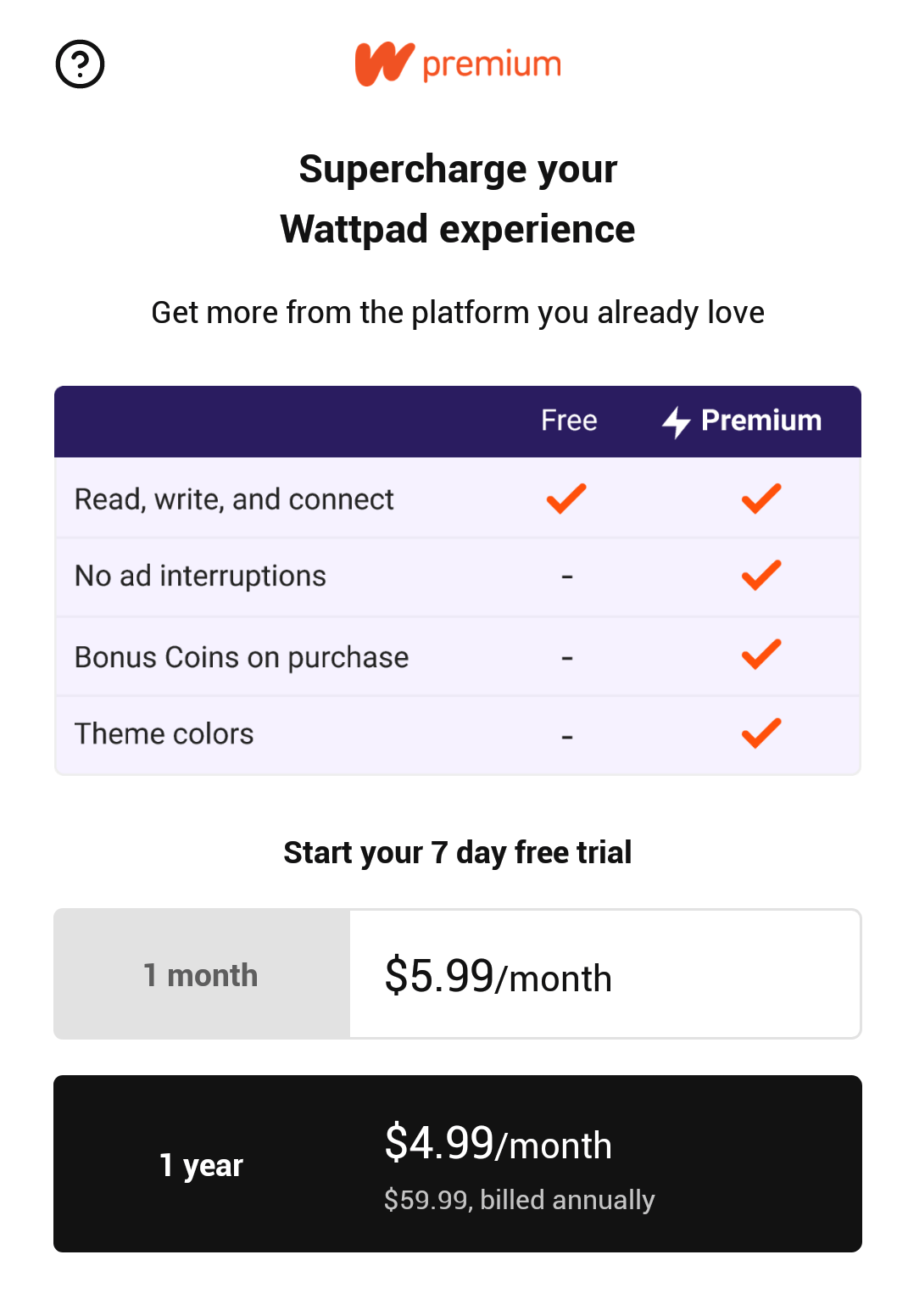Tap the Wattpad premium logo
897x1316 pixels.
click(x=458, y=64)
